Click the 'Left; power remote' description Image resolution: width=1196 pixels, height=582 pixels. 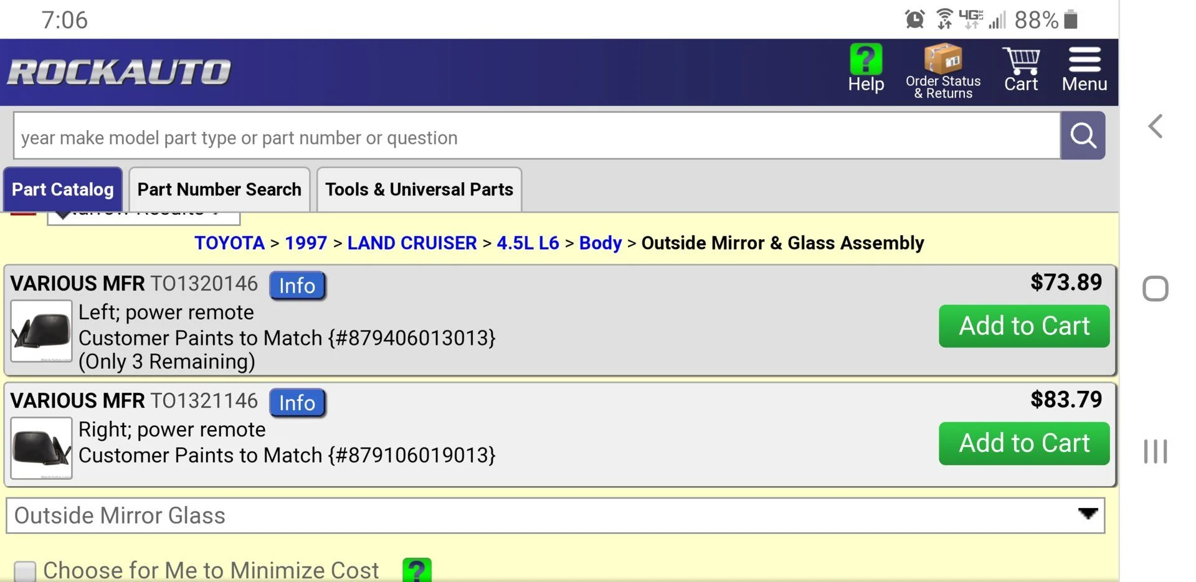coord(166,312)
